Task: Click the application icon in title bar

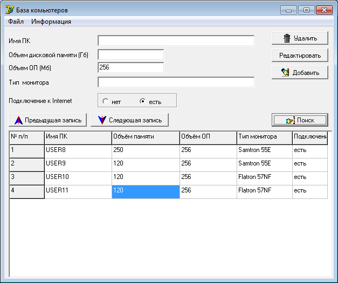Action: click(x=9, y=10)
